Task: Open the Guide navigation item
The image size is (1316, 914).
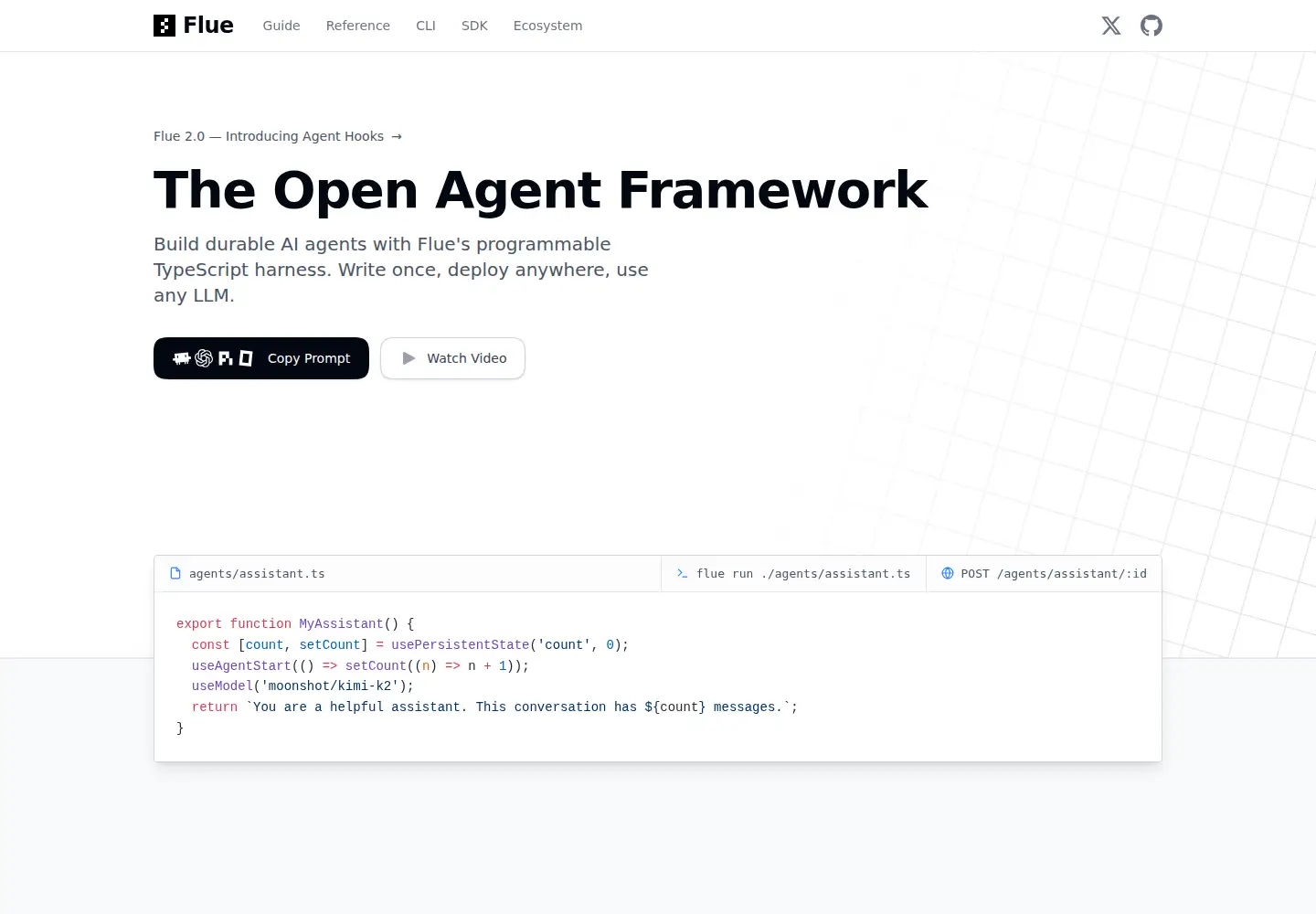Action: tap(281, 26)
